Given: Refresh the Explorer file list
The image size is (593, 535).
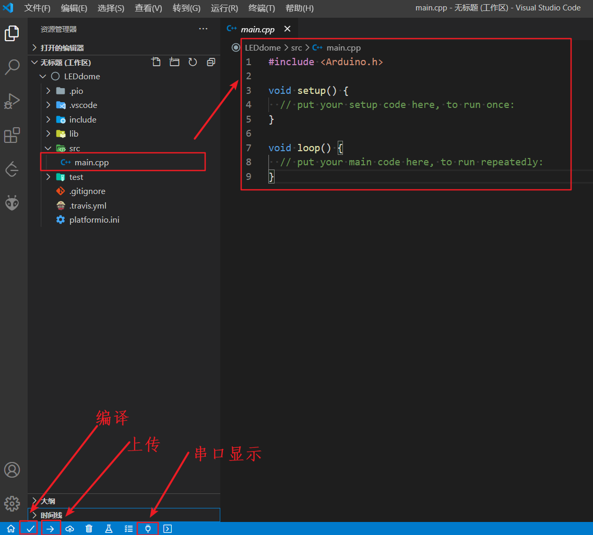Looking at the screenshot, I should point(193,62).
